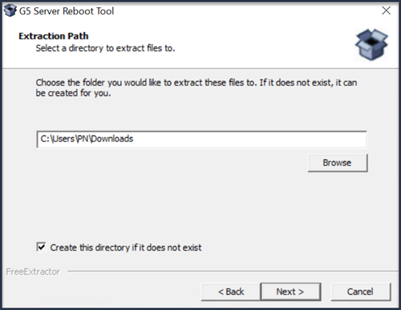Focus the extraction path text field
This screenshot has height=310, width=401.
point(201,139)
